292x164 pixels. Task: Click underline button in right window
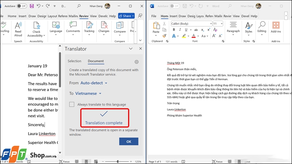click(186, 30)
